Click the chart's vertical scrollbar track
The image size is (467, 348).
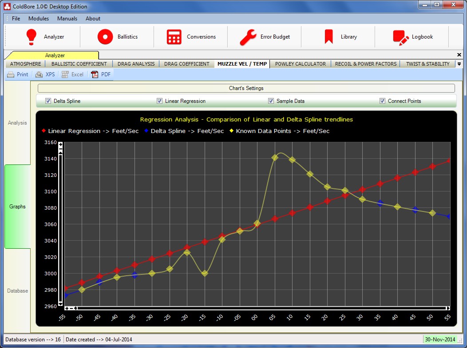(x=60, y=228)
